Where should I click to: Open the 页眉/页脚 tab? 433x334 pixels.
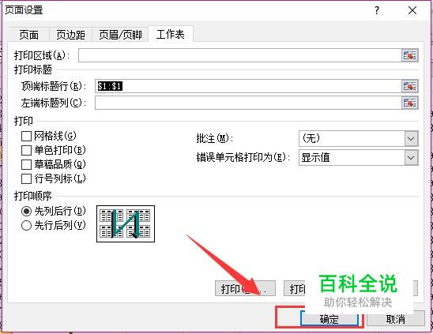pos(120,35)
